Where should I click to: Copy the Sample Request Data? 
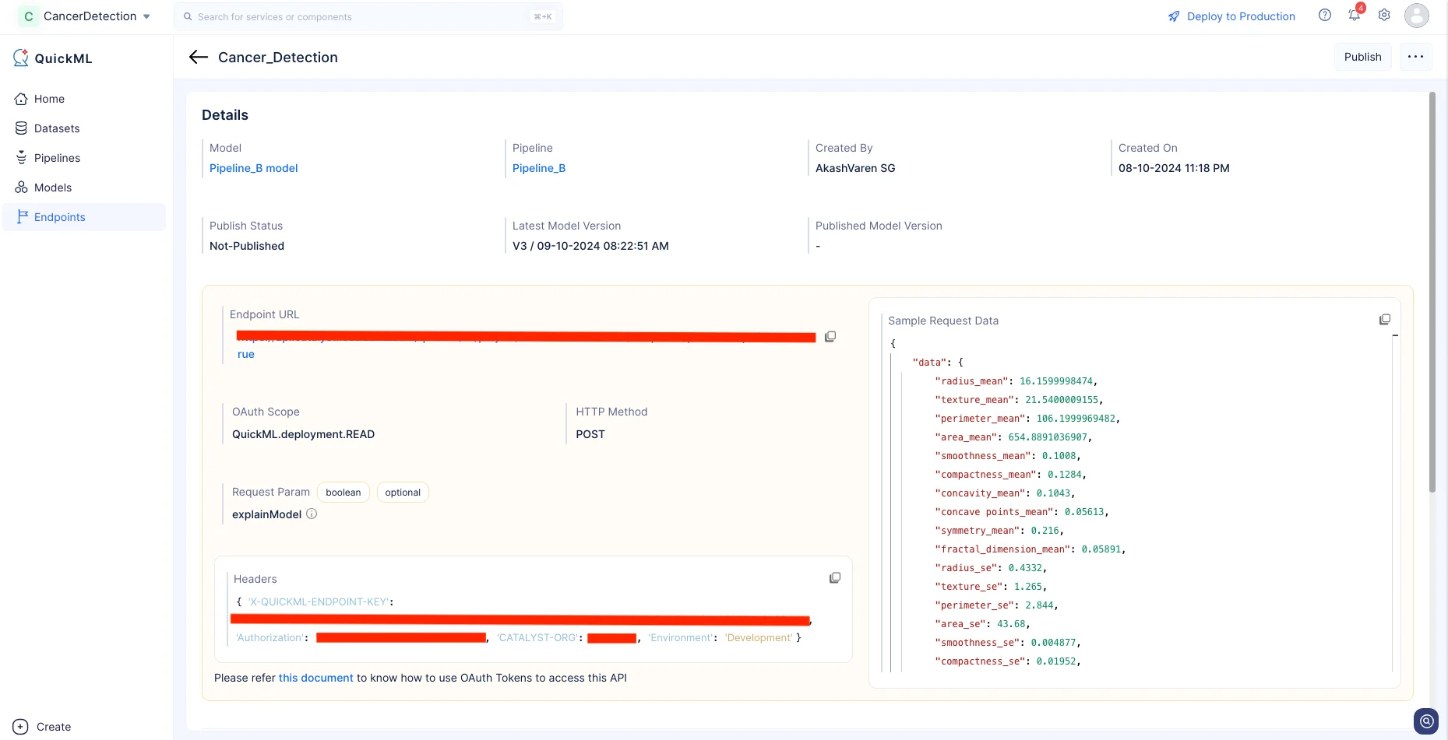(1384, 320)
